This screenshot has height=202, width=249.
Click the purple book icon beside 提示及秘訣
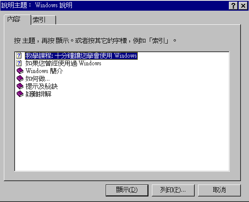[20, 86]
